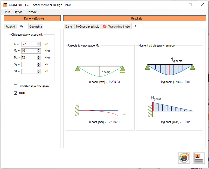Click the beam deflection diagram

point(100,71)
